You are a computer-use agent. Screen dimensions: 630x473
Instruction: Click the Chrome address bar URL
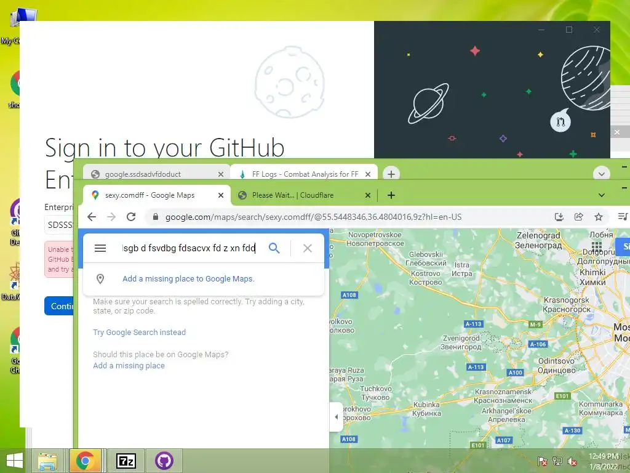313,217
